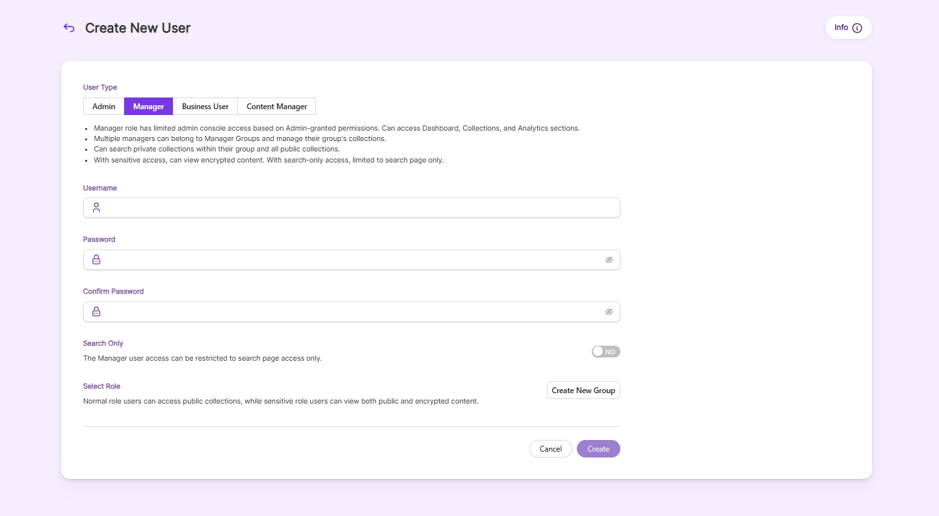Viewport: 939px width, 516px height.
Task: Cancel user creation
Action: (551, 449)
